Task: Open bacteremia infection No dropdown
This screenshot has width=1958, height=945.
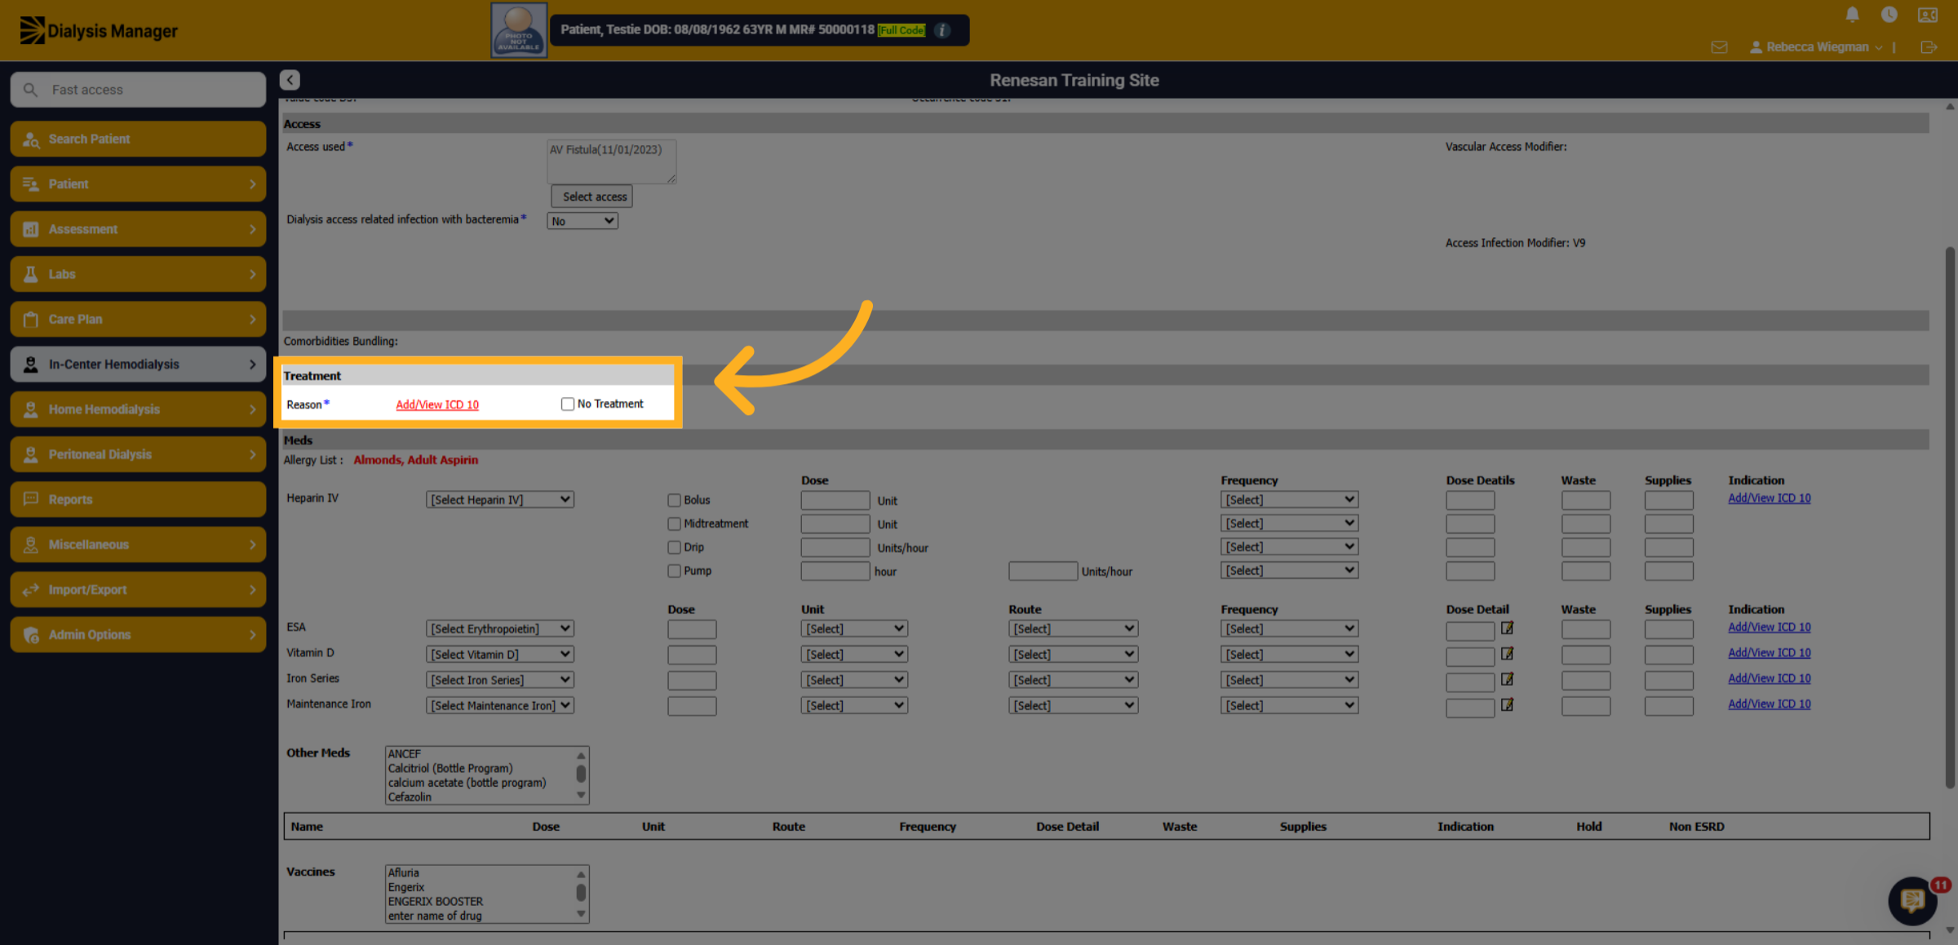Action: coord(583,221)
